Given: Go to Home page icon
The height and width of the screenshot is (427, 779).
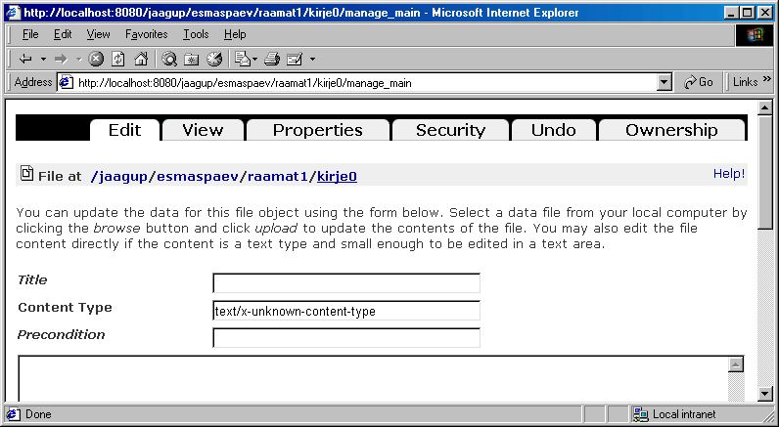Looking at the screenshot, I should (x=141, y=60).
